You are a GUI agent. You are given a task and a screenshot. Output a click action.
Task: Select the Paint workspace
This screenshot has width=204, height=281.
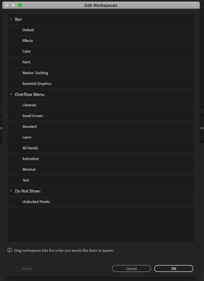pyautogui.click(x=26, y=62)
